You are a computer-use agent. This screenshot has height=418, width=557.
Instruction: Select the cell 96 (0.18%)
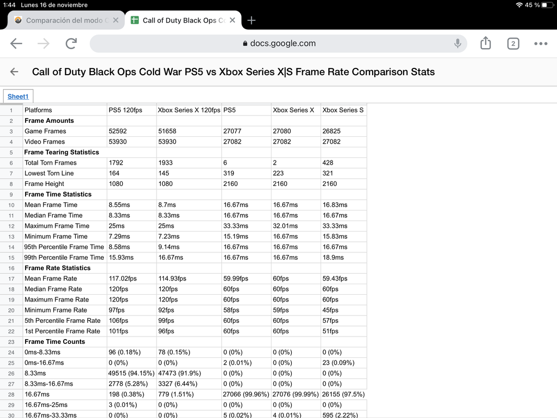[132, 352]
